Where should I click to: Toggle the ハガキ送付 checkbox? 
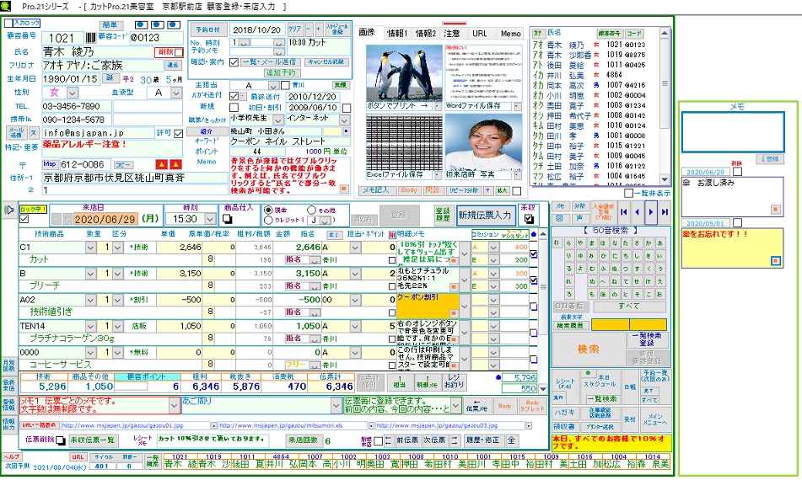point(234,95)
